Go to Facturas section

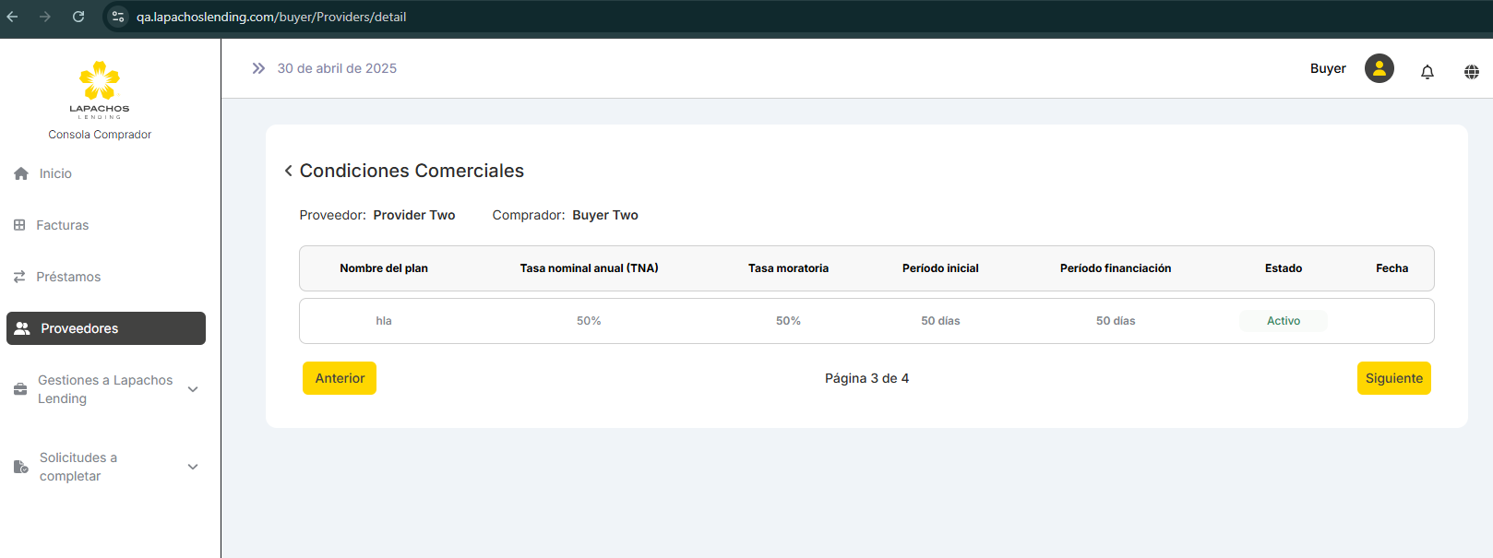62,225
